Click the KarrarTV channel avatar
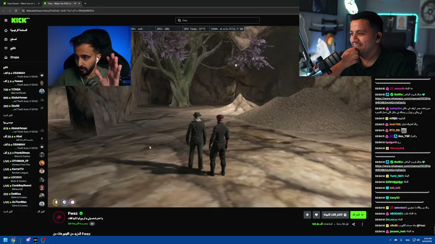 click(x=42, y=171)
